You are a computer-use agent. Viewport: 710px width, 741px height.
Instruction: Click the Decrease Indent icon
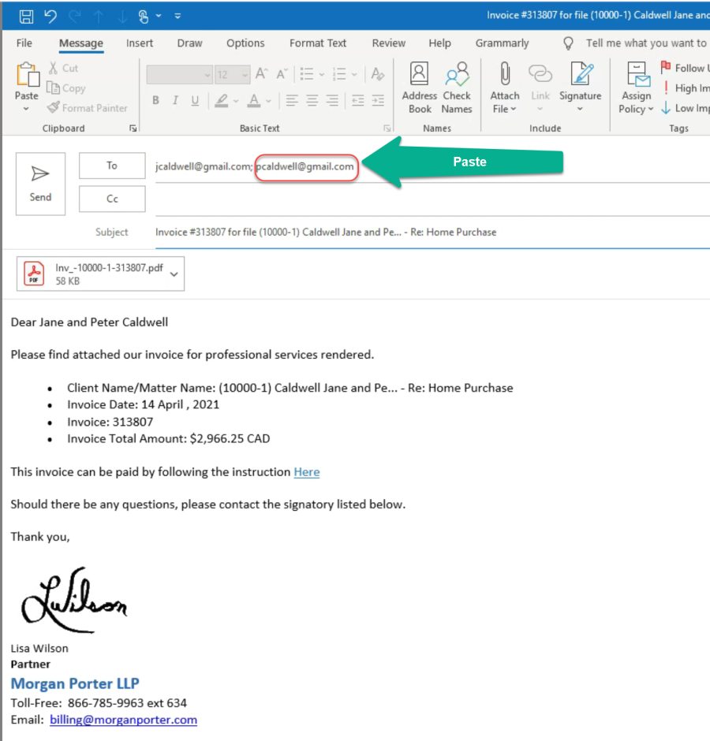point(358,100)
